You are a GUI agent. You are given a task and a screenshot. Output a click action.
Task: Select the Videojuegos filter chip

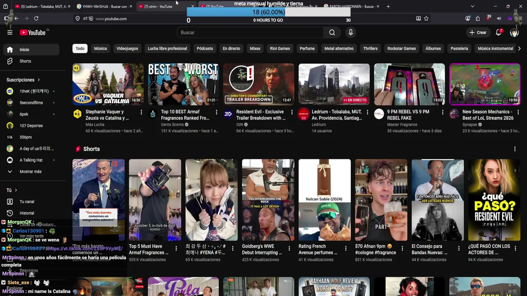[127, 49]
